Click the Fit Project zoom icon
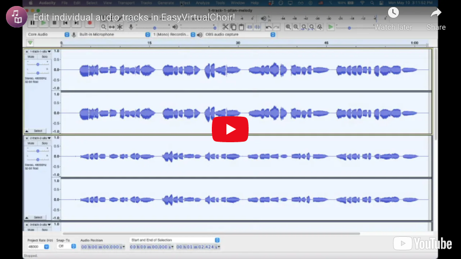The height and width of the screenshot is (259, 461). pyautogui.click(x=312, y=27)
